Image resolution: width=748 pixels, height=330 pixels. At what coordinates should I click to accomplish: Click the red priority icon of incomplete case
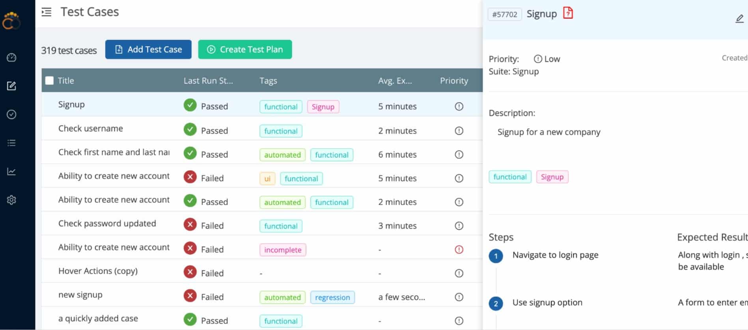pos(459,250)
